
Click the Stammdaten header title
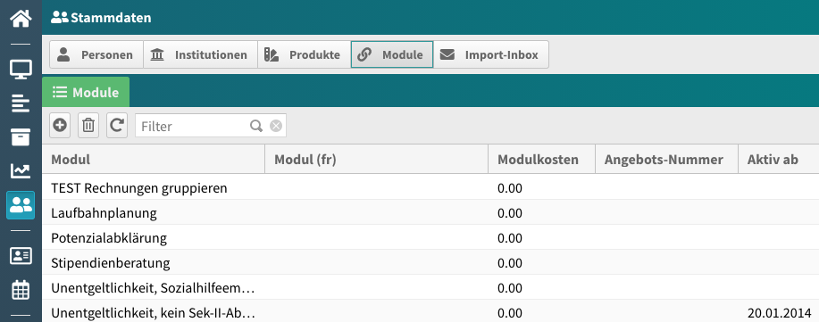pyautogui.click(x=111, y=18)
